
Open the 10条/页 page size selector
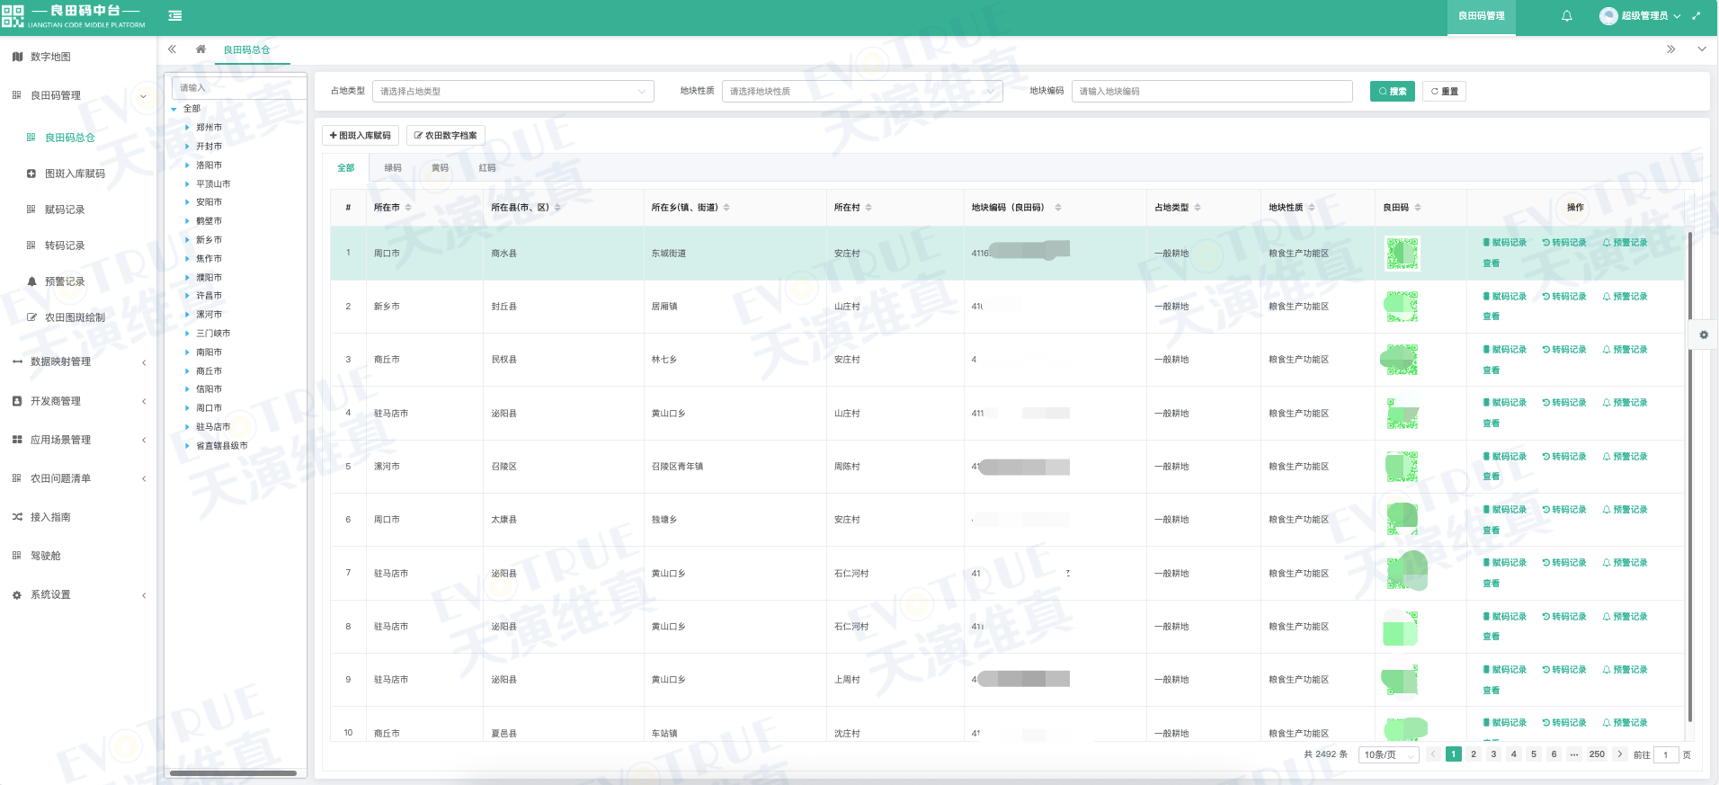tap(1387, 754)
